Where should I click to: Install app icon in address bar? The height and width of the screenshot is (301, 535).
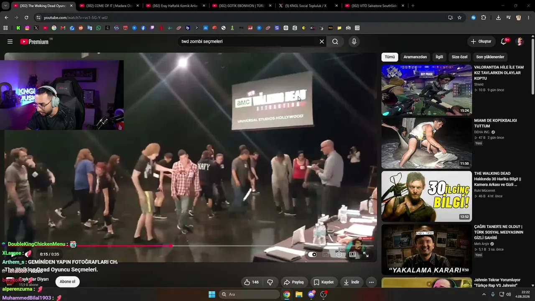coord(450,18)
